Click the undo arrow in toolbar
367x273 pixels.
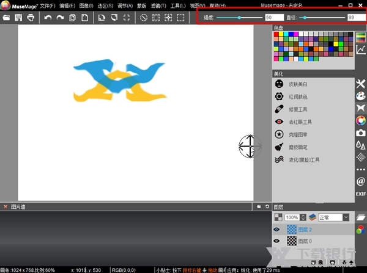[x=48, y=18]
